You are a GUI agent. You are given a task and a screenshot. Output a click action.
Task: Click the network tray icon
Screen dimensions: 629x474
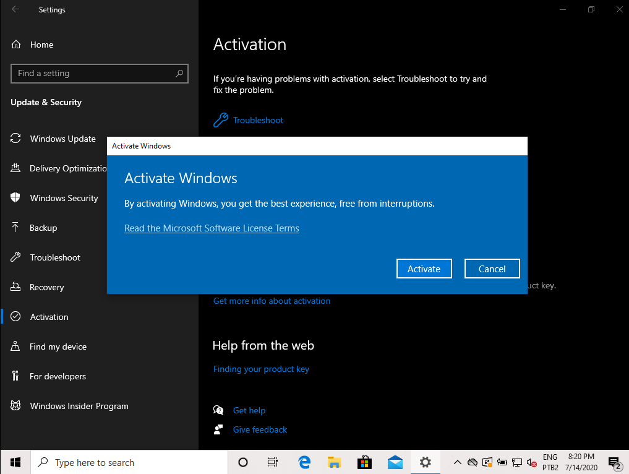pos(516,462)
